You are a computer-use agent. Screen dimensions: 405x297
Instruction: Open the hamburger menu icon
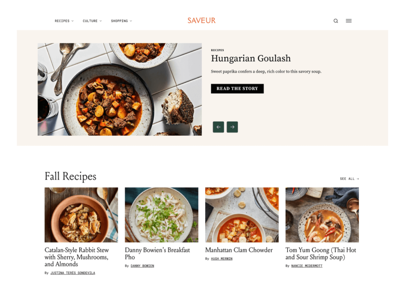point(349,21)
